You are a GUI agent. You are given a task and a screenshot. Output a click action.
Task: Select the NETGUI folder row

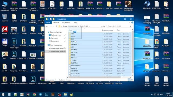(100, 58)
